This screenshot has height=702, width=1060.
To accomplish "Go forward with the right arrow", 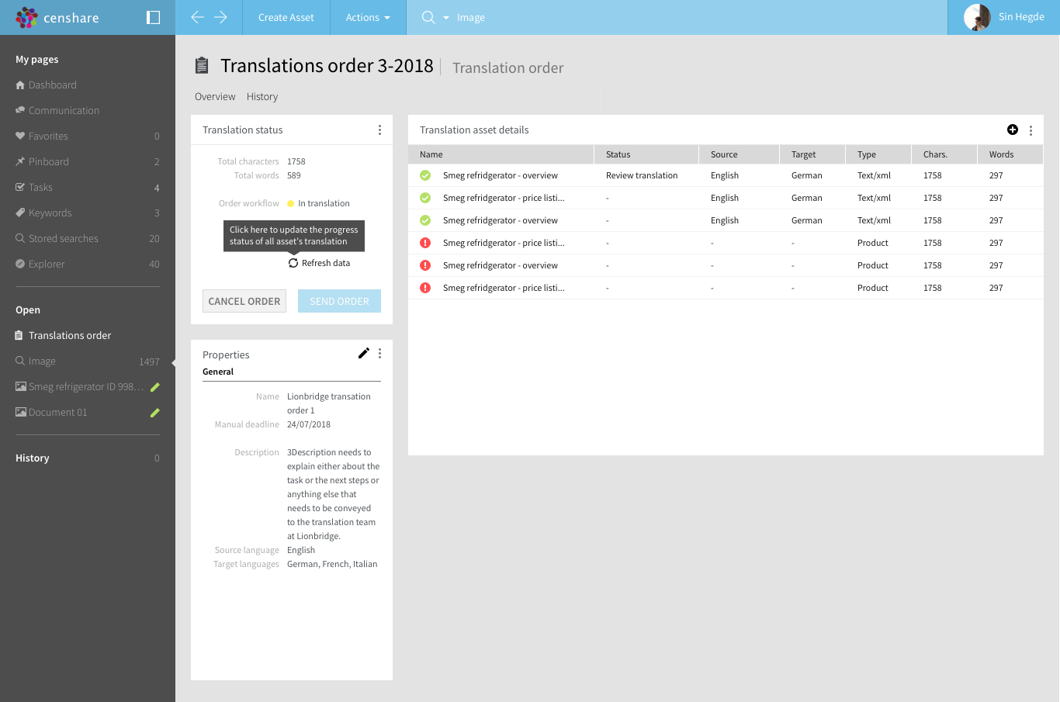I will pos(220,17).
